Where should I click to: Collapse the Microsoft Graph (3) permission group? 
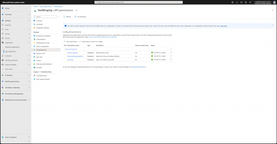(65, 49)
